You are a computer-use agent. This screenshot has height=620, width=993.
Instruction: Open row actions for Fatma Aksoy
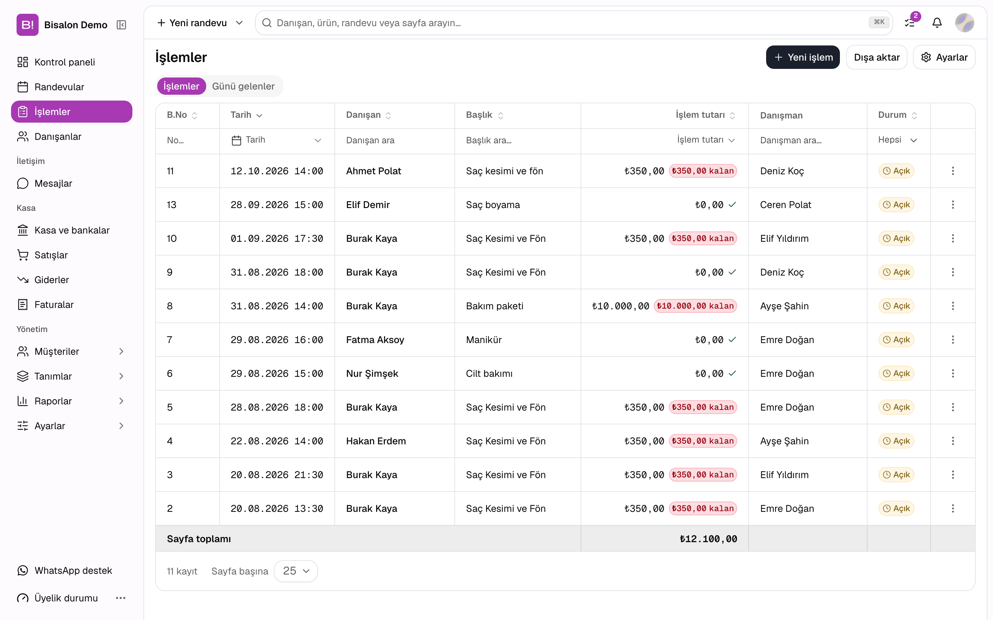[952, 340]
